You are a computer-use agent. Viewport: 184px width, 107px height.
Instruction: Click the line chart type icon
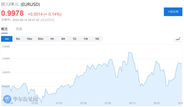click(x=178, y=39)
